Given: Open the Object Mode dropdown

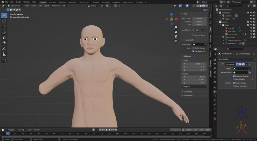Looking at the screenshot, I should click(14, 6).
